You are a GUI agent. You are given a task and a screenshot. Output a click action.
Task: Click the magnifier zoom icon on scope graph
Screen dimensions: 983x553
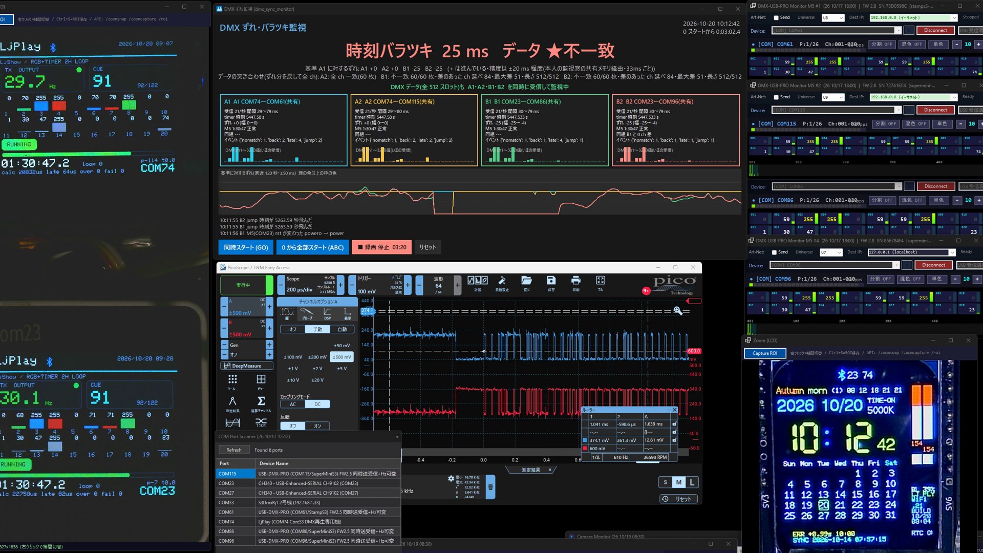[x=678, y=311]
